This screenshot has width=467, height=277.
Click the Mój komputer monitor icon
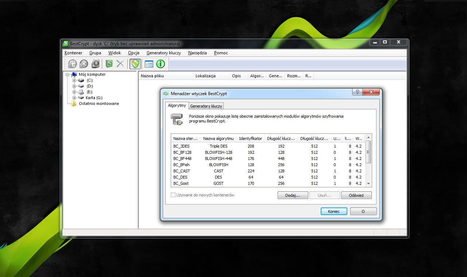click(74, 74)
